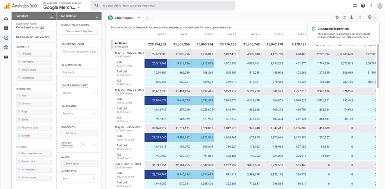This screenshot has height=189, width=385.
Task: Click the Undo arrow icon
Action: click(x=337, y=17)
